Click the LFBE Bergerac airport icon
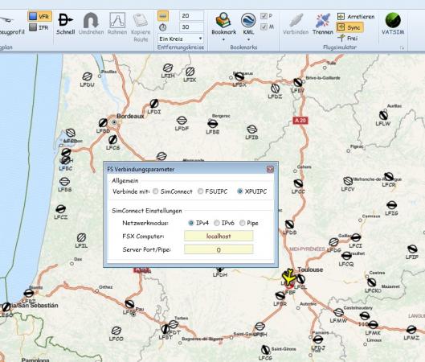 point(212,124)
